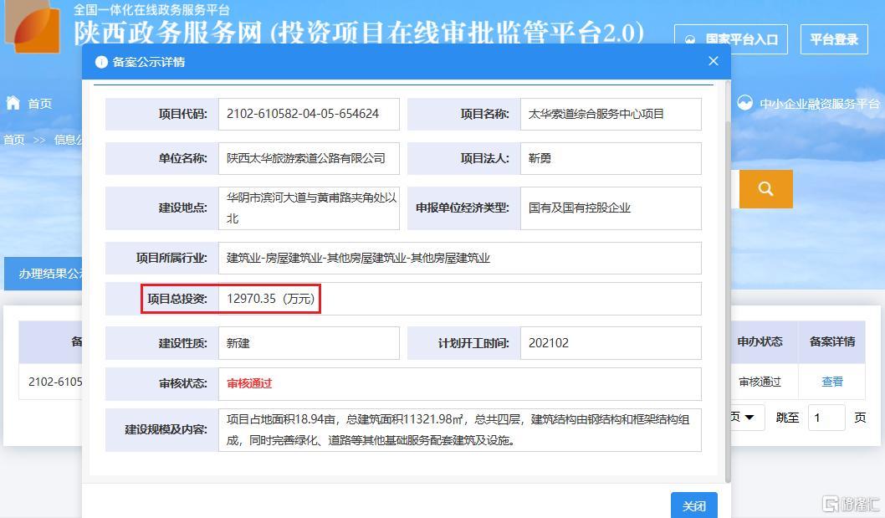Click the 申办状态 column header
This screenshot has width=885, height=518.
click(x=760, y=341)
